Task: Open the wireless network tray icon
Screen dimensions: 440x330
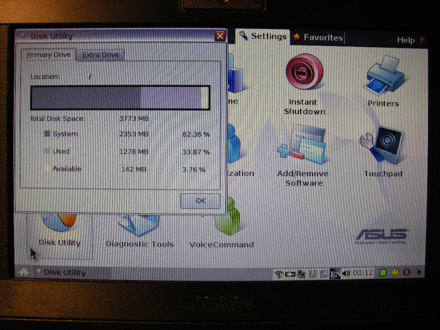Action: click(278, 274)
